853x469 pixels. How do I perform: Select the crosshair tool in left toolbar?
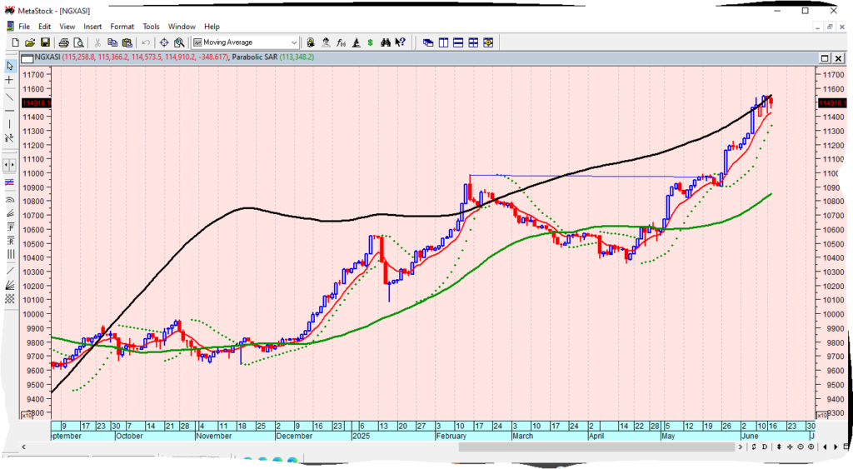coord(9,80)
